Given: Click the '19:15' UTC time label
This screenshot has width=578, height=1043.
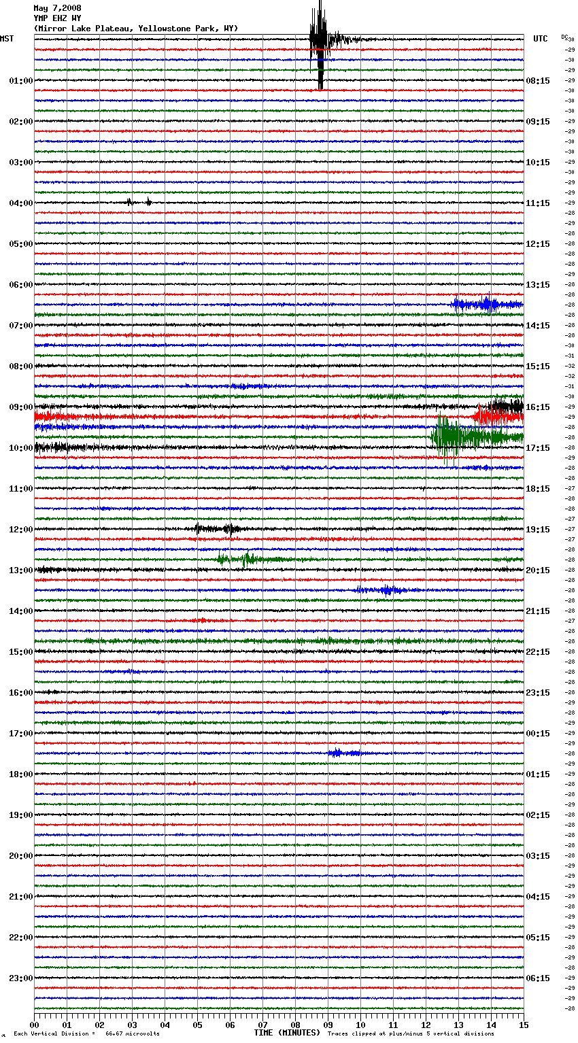Looking at the screenshot, I should pos(538,530).
